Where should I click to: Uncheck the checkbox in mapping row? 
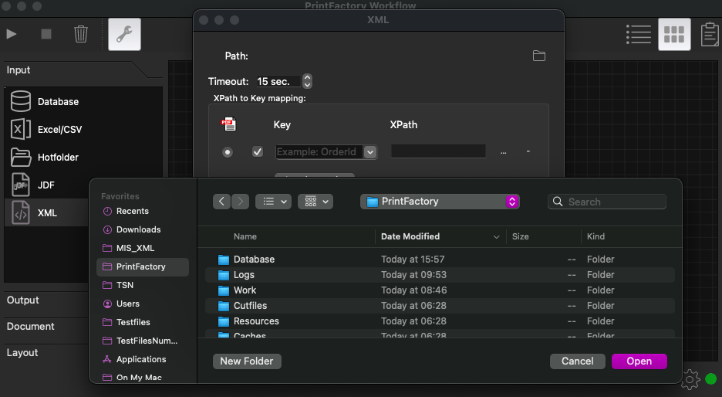coord(258,151)
